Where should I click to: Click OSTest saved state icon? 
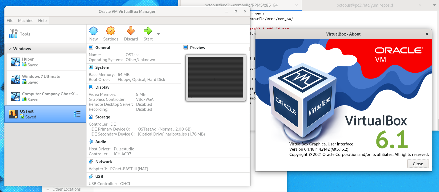(22, 117)
